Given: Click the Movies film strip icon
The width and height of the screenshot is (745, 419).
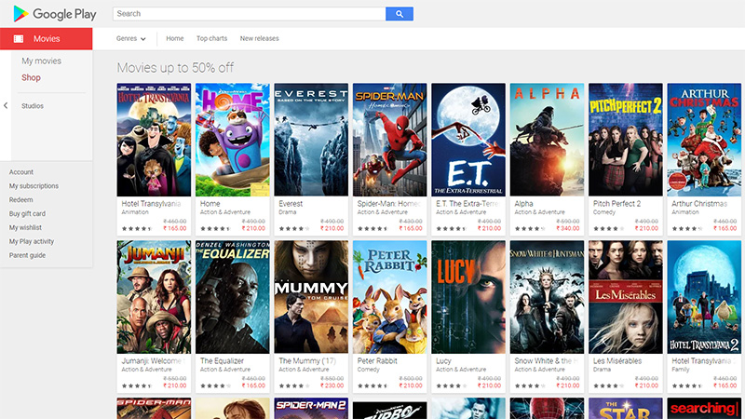Looking at the screenshot, I should [x=19, y=39].
